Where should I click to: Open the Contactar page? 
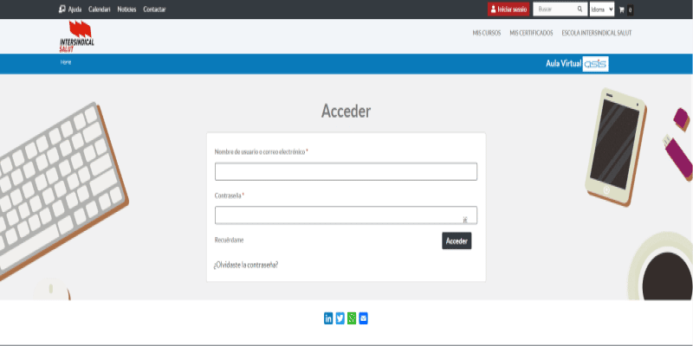pos(154,10)
